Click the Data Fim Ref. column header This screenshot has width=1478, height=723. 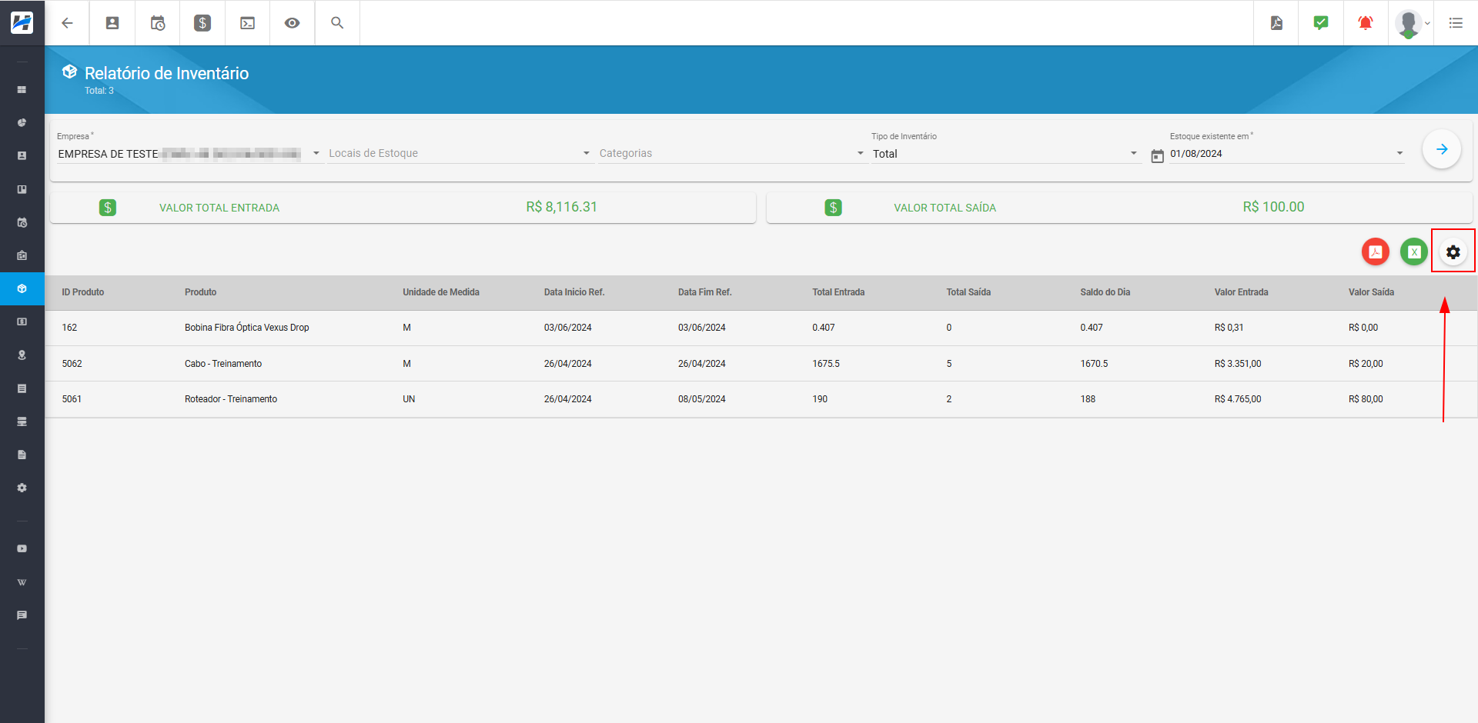point(705,292)
